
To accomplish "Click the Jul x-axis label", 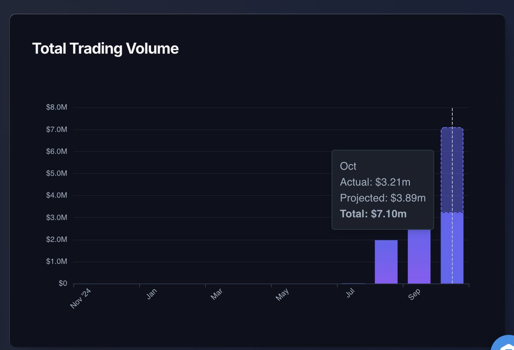I will tap(350, 294).
